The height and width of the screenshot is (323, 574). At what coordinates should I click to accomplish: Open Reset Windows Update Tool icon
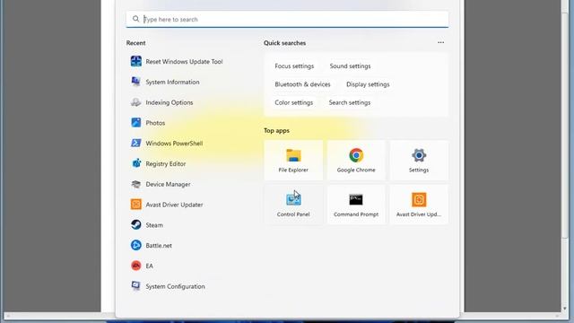coord(135,61)
